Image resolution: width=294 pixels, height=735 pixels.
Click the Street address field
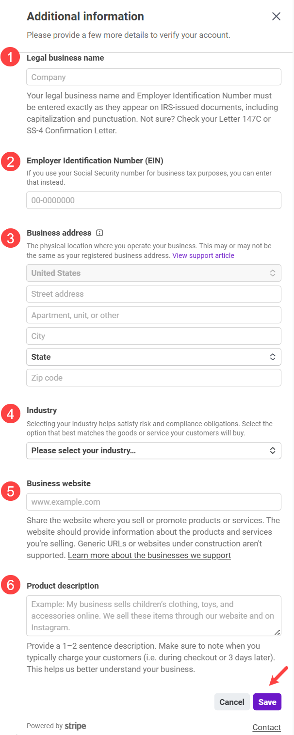click(x=153, y=294)
